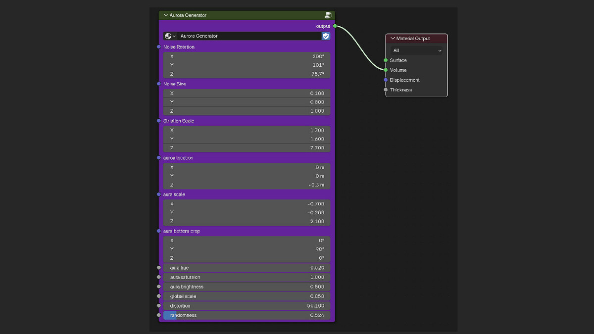Click the Striation Scale Z field
The height and width of the screenshot is (334, 594).
[x=247, y=148]
